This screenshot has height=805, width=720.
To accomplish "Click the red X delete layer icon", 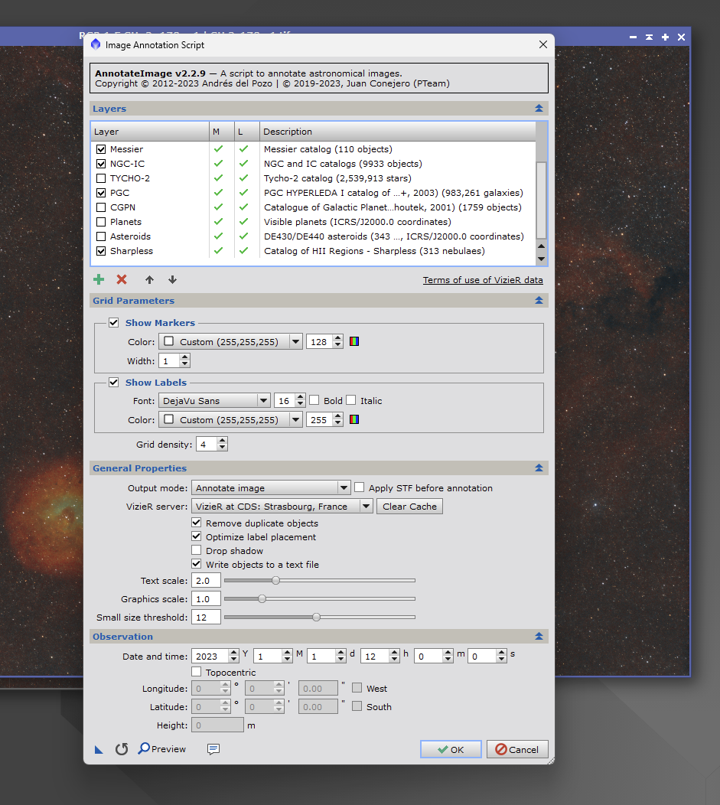I will point(122,279).
